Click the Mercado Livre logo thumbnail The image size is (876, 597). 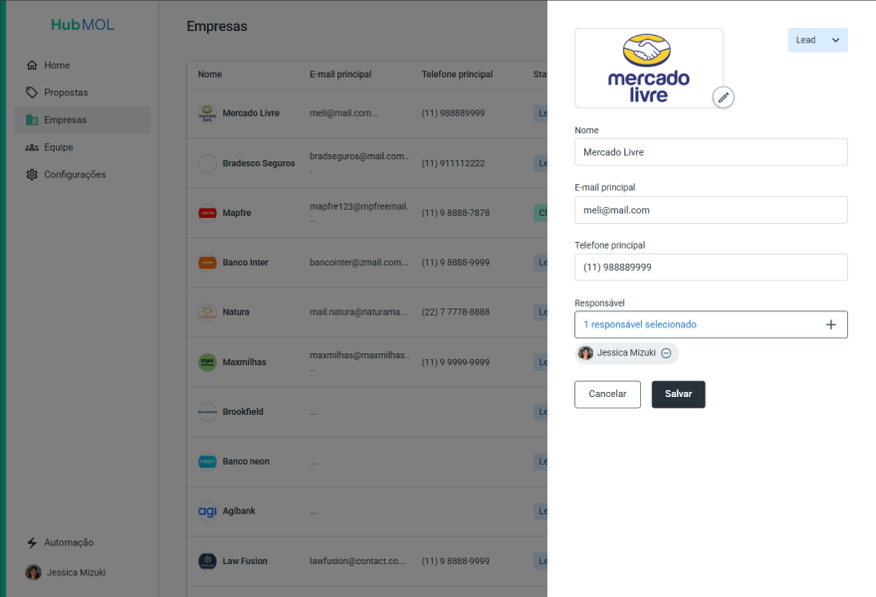[649, 68]
